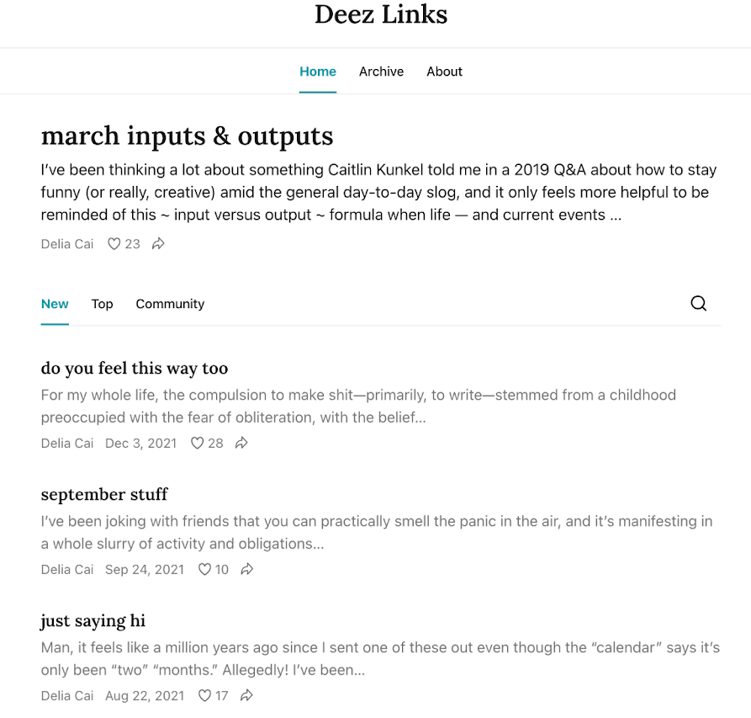Screen dimensions: 751x718
Task: Go to the Archive tab
Action: pyautogui.click(x=381, y=72)
